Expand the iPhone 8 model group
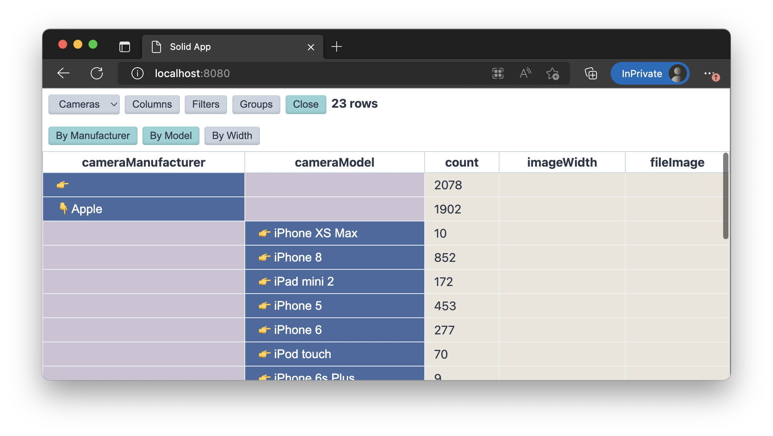The width and height of the screenshot is (773, 436). pos(334,257)
